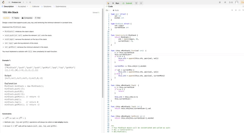Click the timer alarm icon
This screenshot has height=133, width=244.
click(136, 3)
